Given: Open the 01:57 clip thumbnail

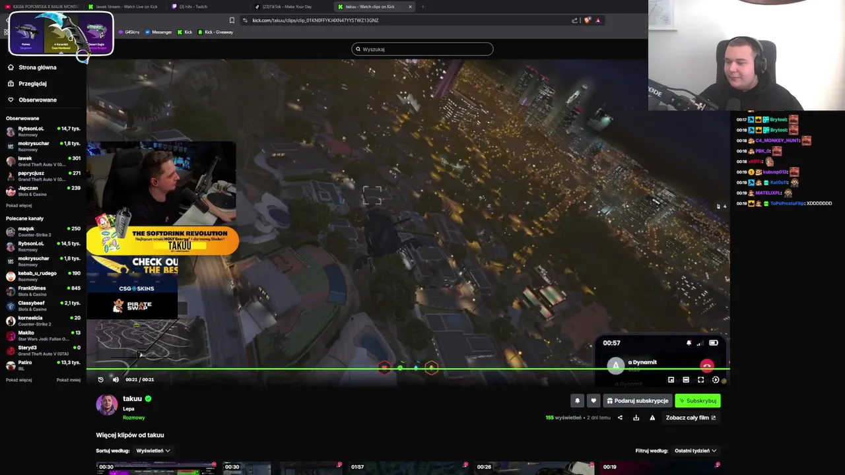Looking at the screenshot, I should 408,468.
